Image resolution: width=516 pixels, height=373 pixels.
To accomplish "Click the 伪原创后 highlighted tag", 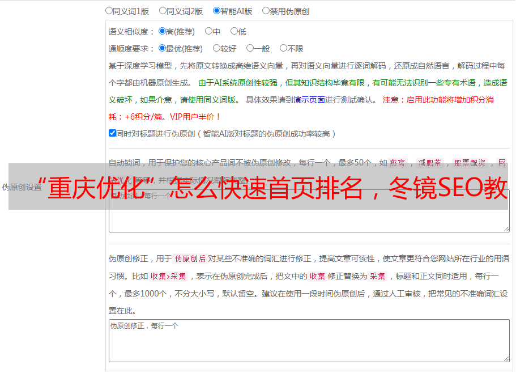I will (x=190, y=258).
